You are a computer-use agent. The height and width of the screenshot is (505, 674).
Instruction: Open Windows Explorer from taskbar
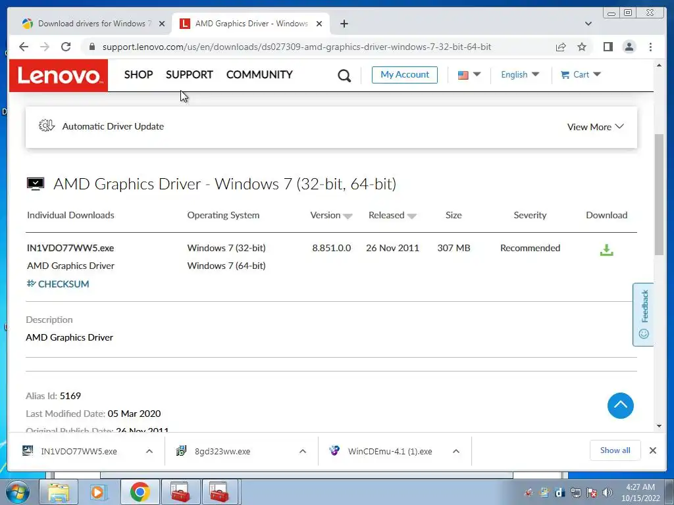pos(59,492)
